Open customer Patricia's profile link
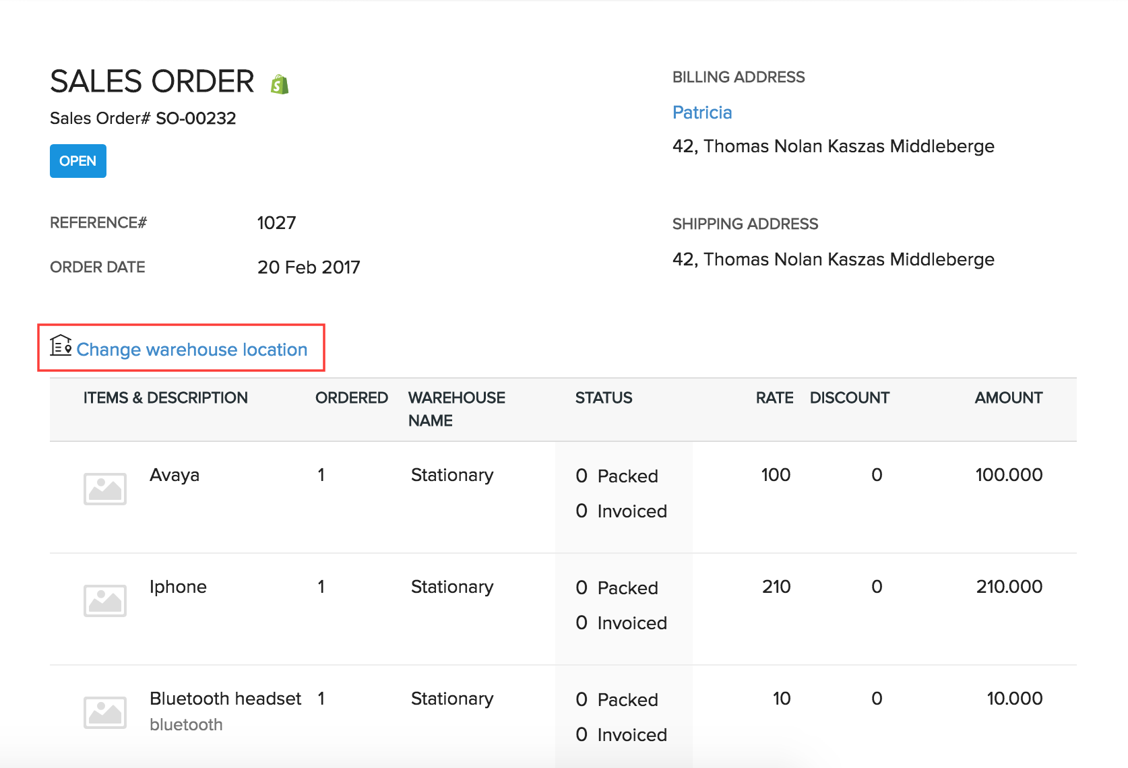This screenshot has height=768, width=1128. [x=702, y=113]
